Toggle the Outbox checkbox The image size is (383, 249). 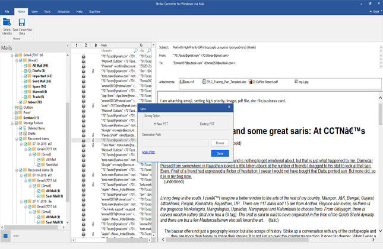click(x=16, y=107)
